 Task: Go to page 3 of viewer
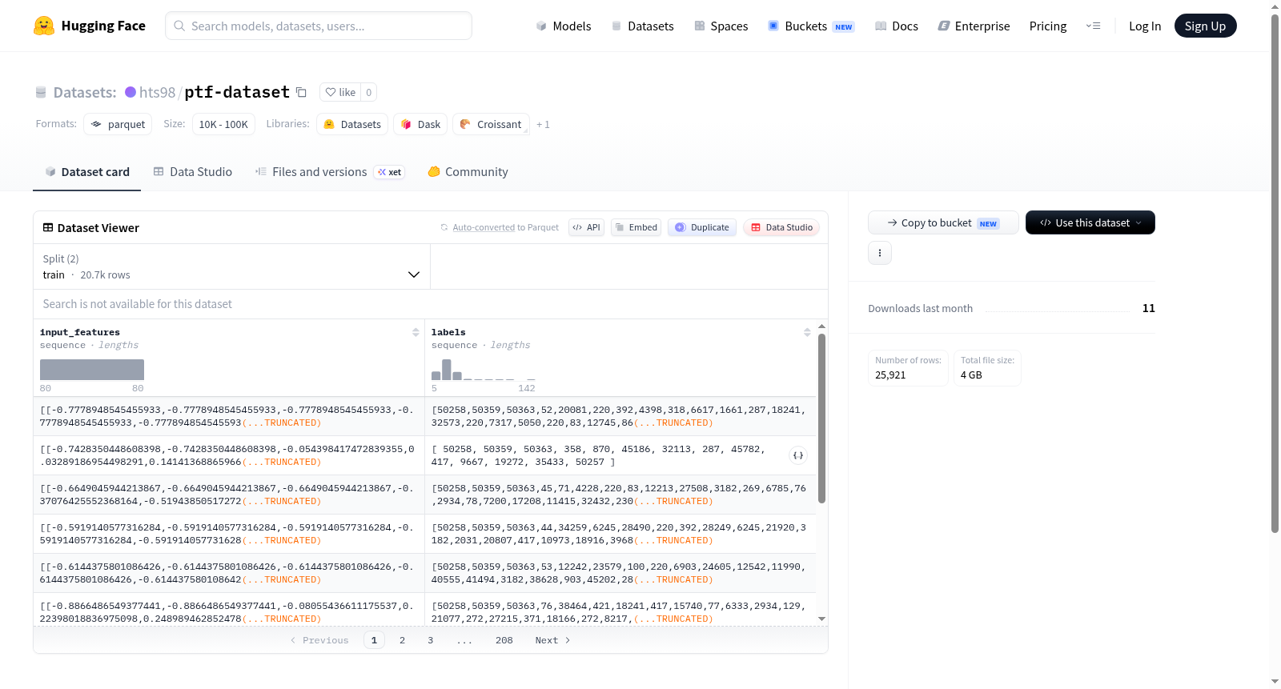[431, 640]
